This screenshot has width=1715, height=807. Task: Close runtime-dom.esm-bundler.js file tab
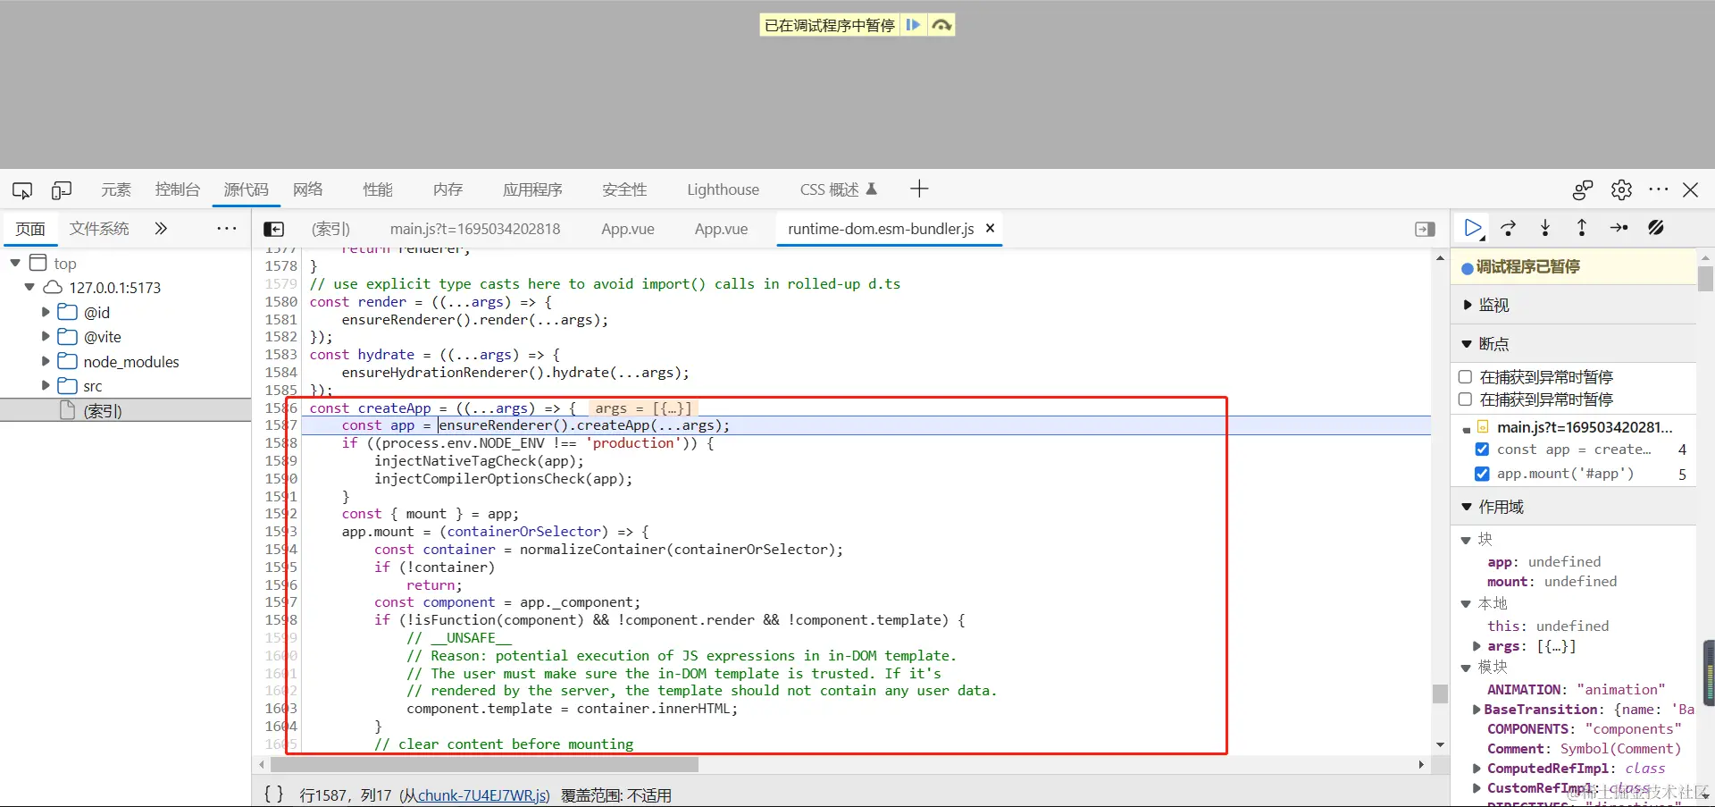(x=990, y=229)
